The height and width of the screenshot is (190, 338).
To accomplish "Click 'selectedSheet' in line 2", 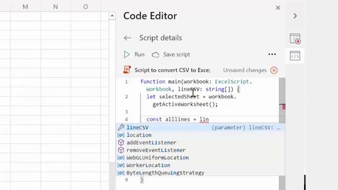I will [179, 97].
